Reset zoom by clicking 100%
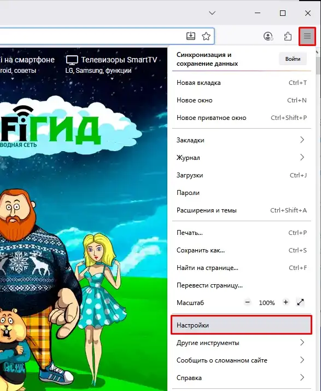The width and height of the screenshot is (321, 391). (267, 303)
